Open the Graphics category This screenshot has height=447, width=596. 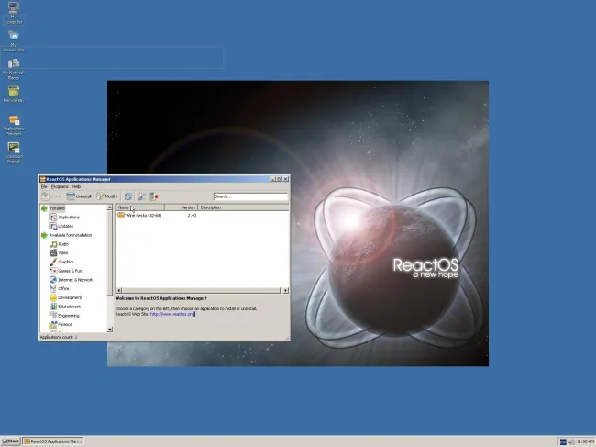pos(65,262)
